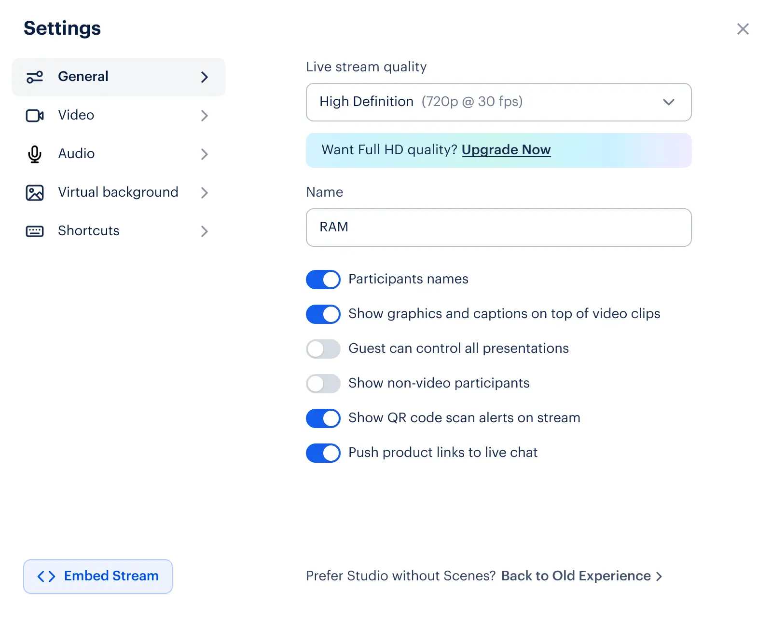This screenshot has height=617, width=772.
Task: Toggle off Show QR code scan alerts
Action: [x=323, y=418]
